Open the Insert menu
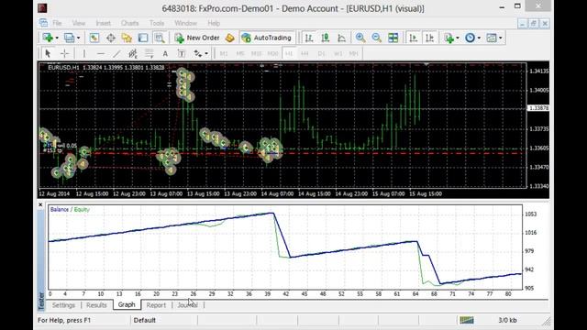The height and width of the screenshot is (330, 587). pyautogui.click(x=103, y=23)
